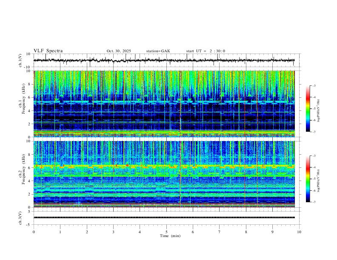Image resolution: width=337 pixels, height=260 pixels.
Task: Click the "start UT = 2:30:0" header text
Action: point(206,51)
